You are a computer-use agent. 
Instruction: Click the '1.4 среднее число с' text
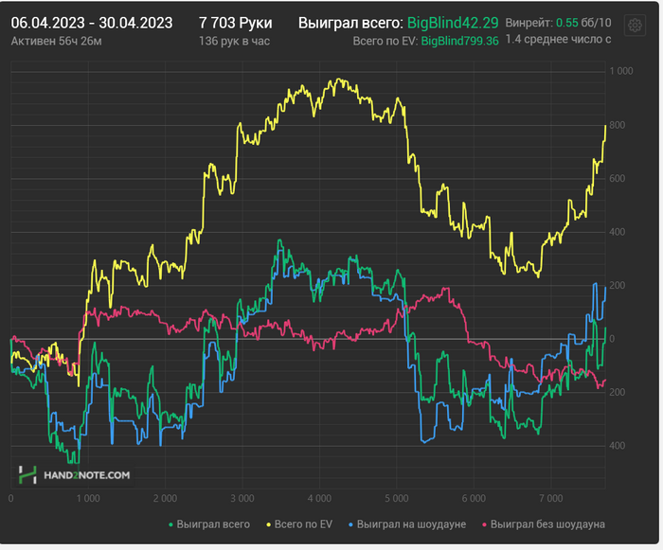click(x=559, y=40)
